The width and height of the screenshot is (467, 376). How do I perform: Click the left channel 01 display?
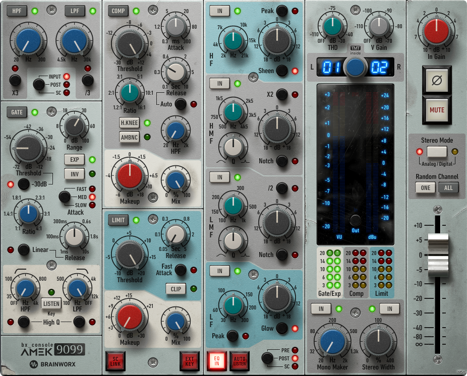(331, 68)
